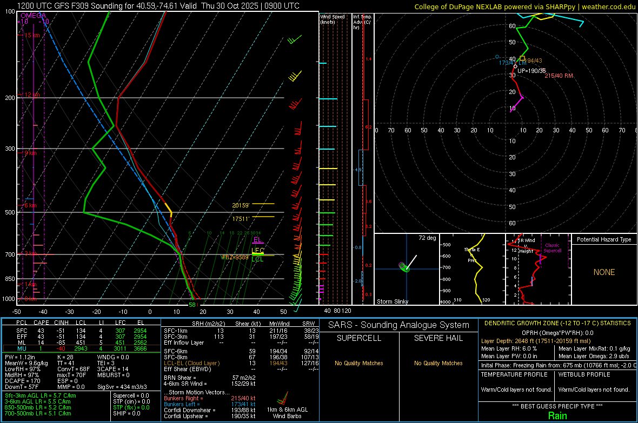This screenshot has height=423, width=638.
Task: Click the green LCL level marker
Action: point(258,259)
